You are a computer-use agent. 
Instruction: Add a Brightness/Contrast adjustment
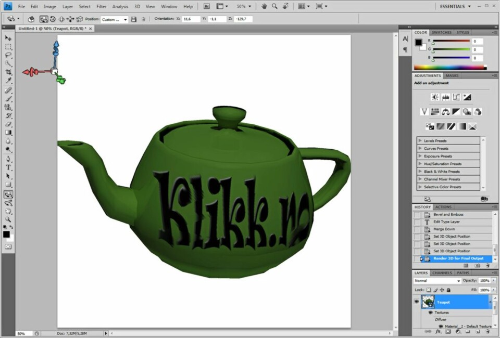tap(434, 97)
